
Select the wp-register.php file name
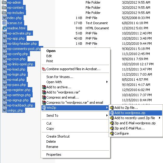(19, 90)
